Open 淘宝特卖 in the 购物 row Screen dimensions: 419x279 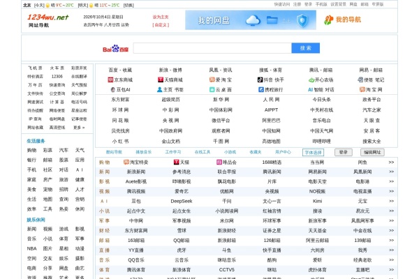136,163
